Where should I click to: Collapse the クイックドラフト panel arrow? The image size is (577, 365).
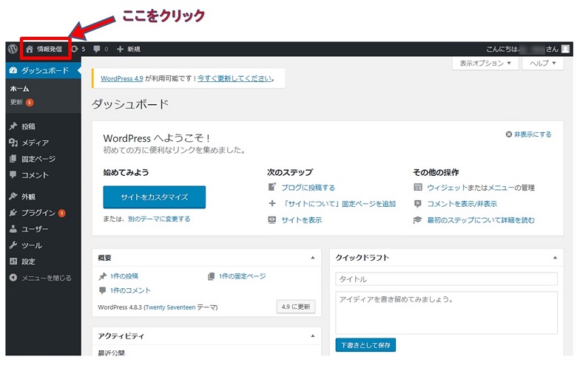(x=555, y=258)
